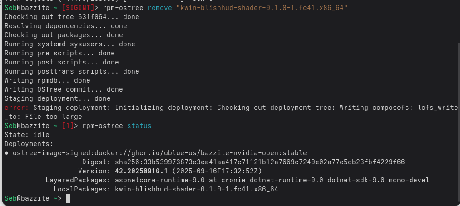This screenshot has height=206, width=460.
Task: Click the 'status' subcommand word
Action: [x=139, y=126]
